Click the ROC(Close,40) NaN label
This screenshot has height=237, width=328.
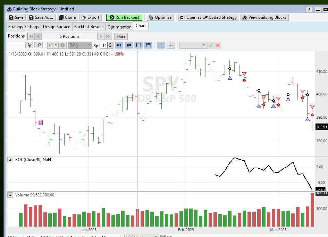point(33,160)
